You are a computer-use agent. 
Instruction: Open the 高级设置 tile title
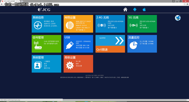[x=70, y=58]
